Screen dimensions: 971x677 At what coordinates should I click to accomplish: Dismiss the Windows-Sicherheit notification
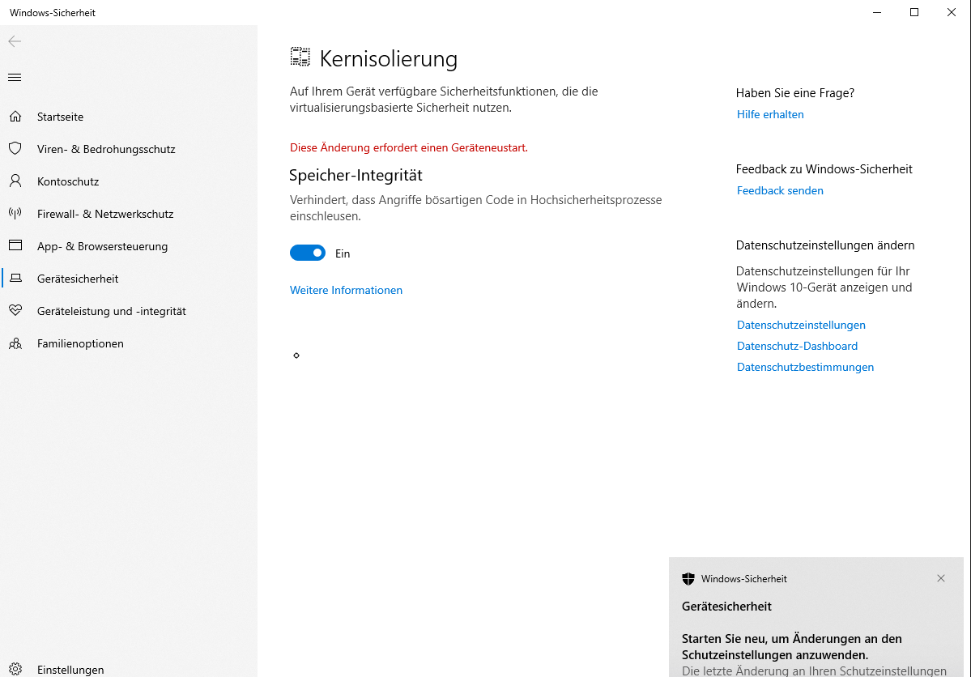point(940,578)
